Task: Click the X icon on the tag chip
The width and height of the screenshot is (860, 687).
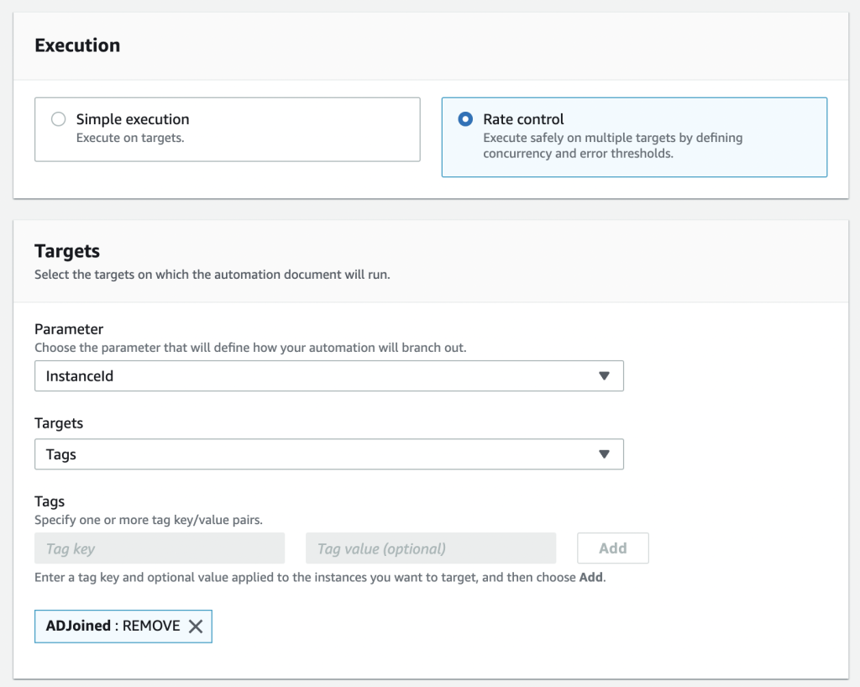Action: pos(196,626)
